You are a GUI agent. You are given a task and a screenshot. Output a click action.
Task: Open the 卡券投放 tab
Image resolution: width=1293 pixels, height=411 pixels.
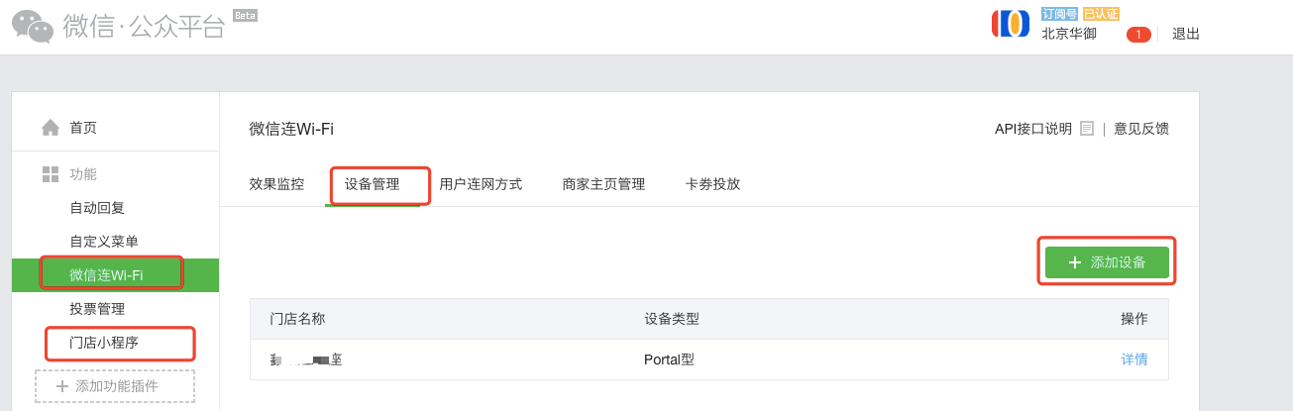click(712, 184)
